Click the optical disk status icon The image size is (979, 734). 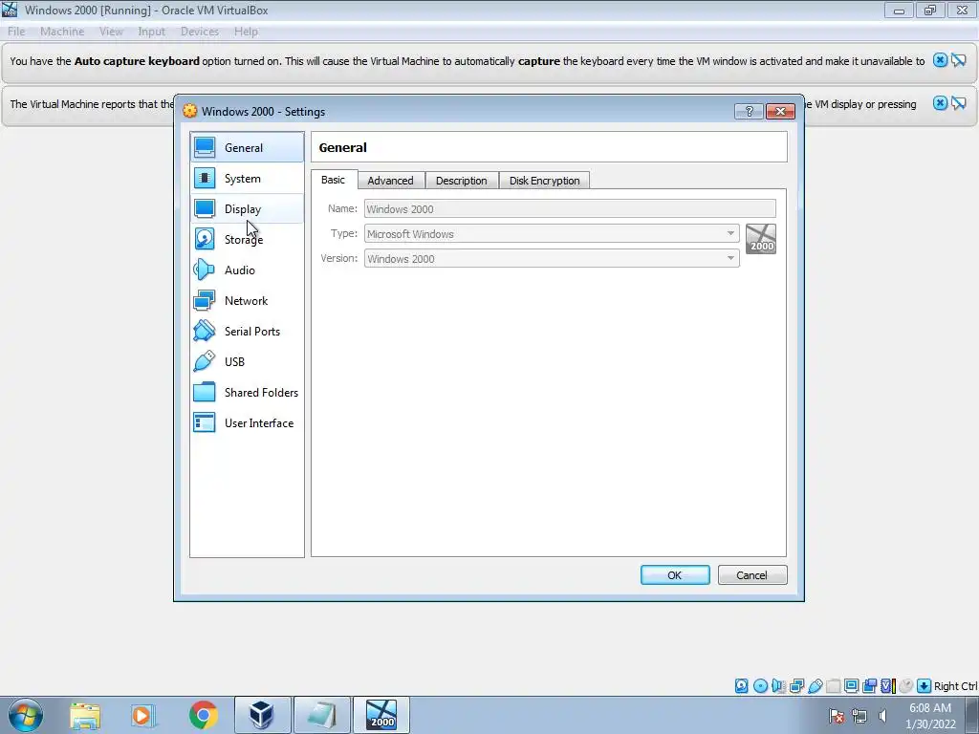click(x=760, y=686)
